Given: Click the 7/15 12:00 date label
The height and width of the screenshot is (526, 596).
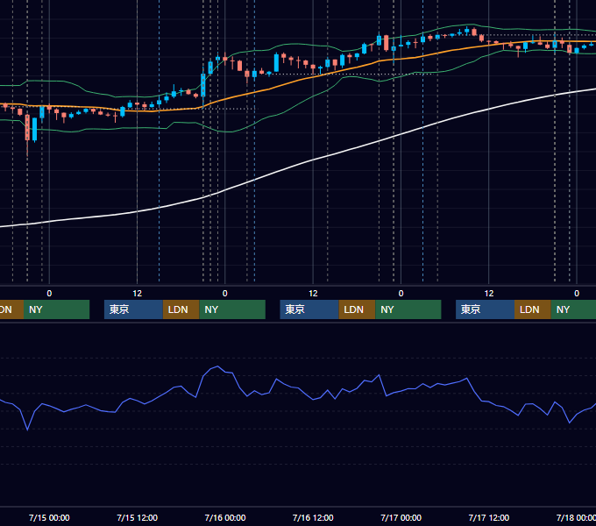Looking at the screenshot, I should (x=138, y=517).
